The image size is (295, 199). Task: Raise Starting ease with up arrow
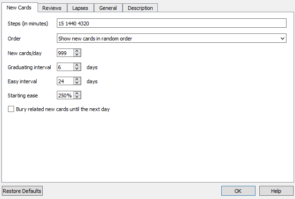(77, 93)
